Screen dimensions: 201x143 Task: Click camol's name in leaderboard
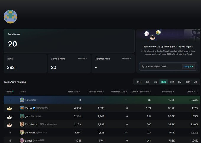coord(28,141)
